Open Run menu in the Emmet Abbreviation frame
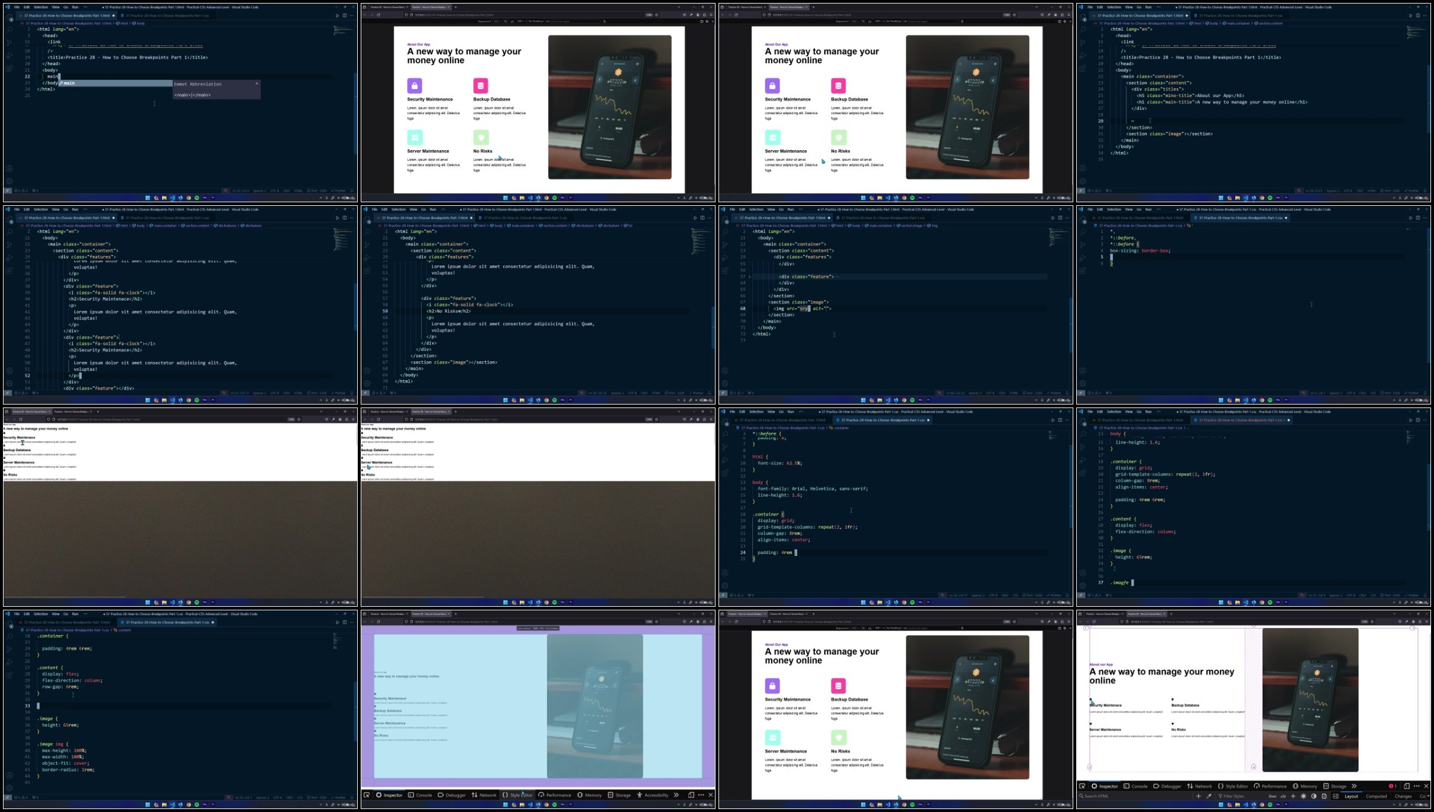Viewport: 1434px width, 812px height. (75, 7)
